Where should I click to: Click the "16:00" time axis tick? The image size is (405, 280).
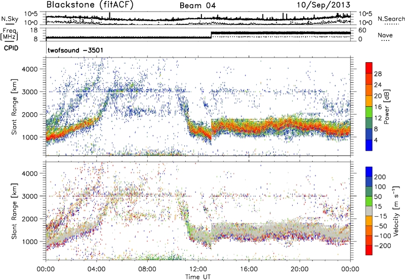(249, 269)
